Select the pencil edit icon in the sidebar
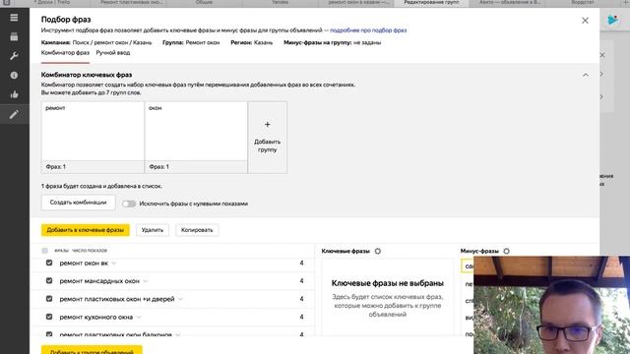630x354 pixels. click(x=14, y=114)
